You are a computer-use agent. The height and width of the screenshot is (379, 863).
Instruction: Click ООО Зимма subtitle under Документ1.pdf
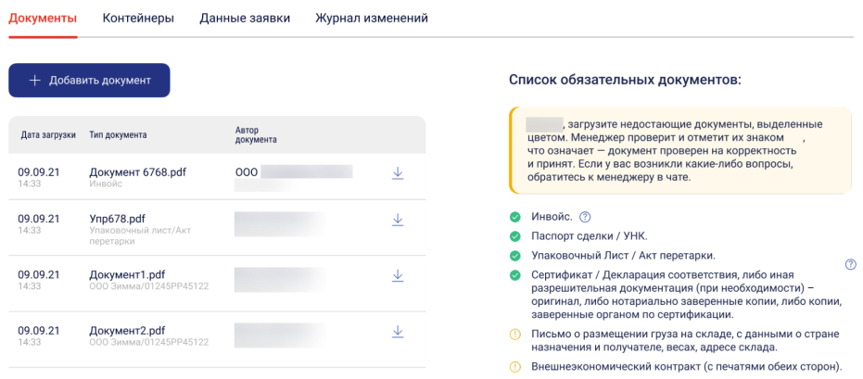tap(149, 286)
